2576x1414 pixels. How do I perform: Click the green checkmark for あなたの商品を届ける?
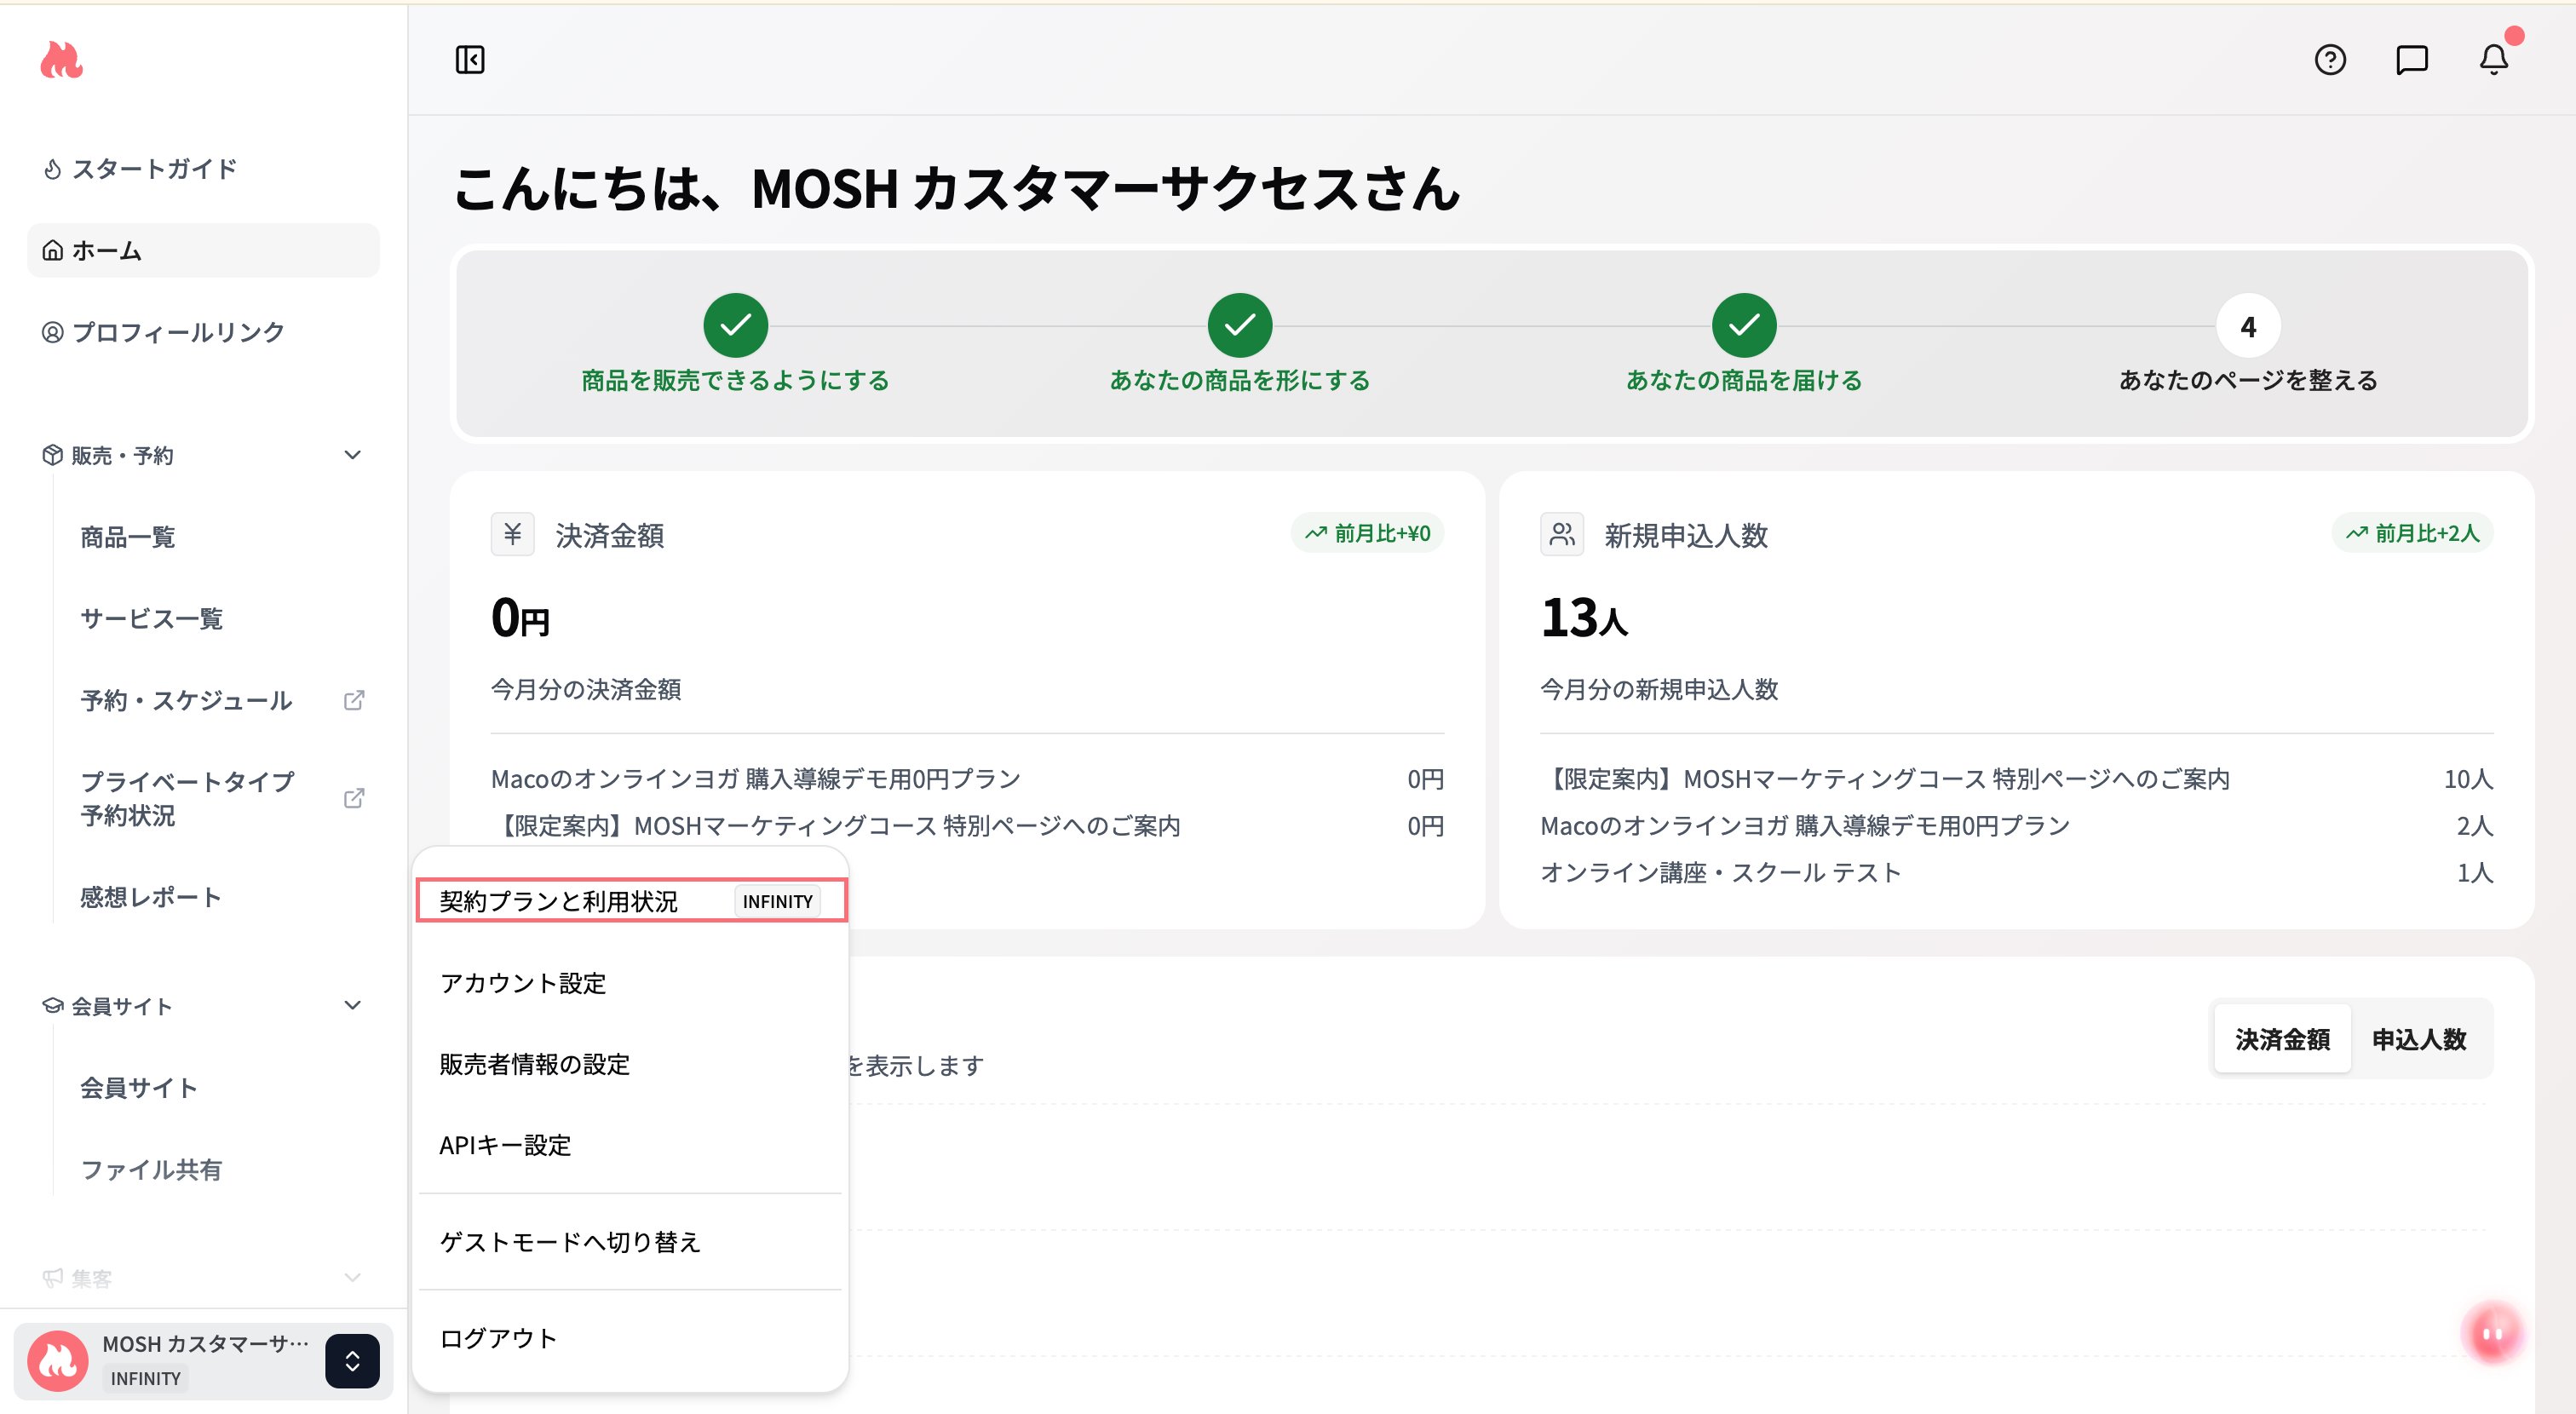(x=1744, y=325)
